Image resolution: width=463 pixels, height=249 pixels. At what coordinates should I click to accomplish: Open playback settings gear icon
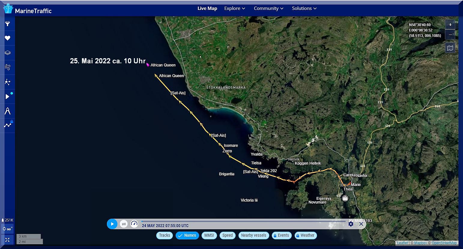pyautogui.click(x=351, y=224)
